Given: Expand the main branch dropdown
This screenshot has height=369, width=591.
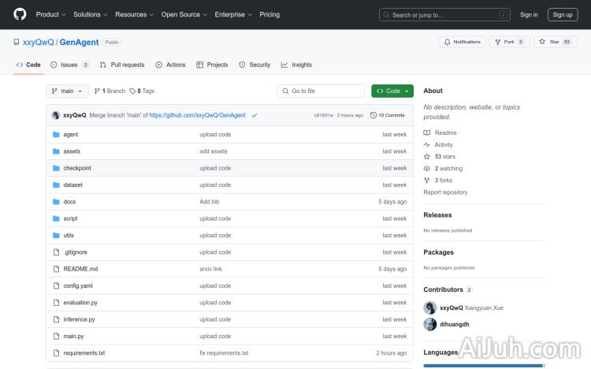Looking at the screenshot, I should (68, 91).
